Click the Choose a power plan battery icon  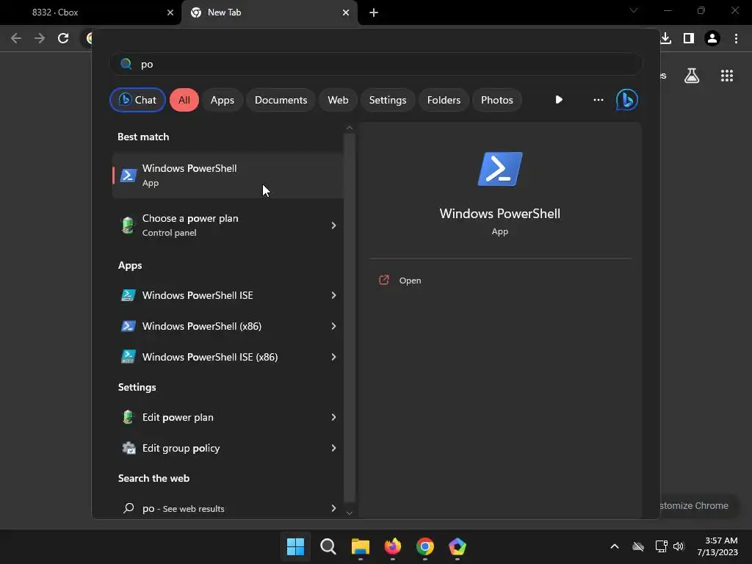128,225
